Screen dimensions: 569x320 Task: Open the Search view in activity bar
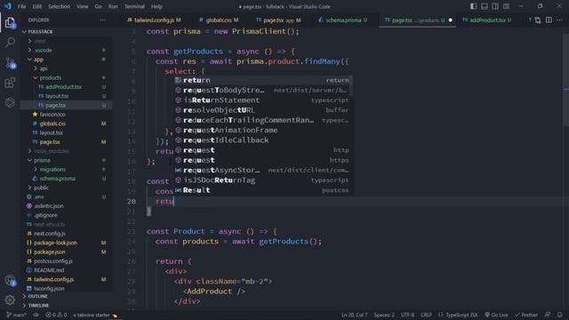[10, 43]
